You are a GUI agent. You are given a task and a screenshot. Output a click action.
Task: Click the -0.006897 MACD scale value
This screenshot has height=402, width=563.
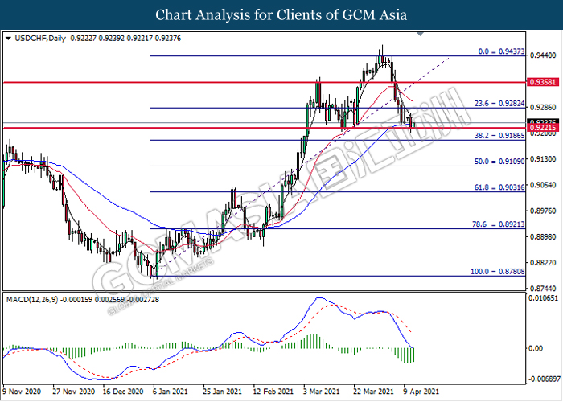(544, 378)
